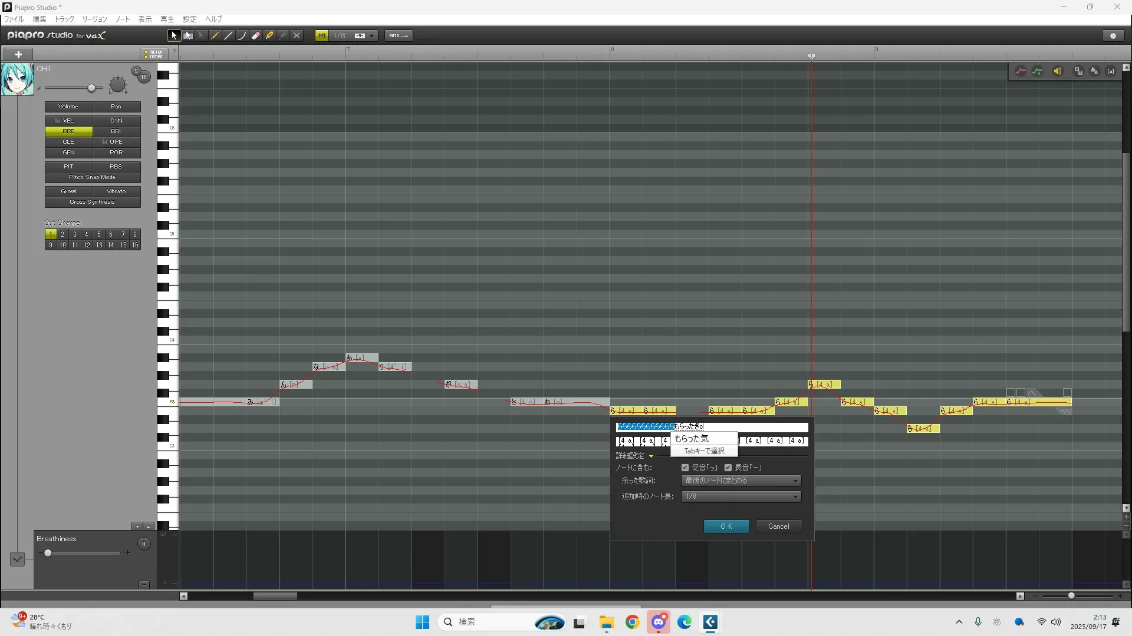1132x636 pixels.
Task: Select the pencil draw tool
Action: (215, 36)
